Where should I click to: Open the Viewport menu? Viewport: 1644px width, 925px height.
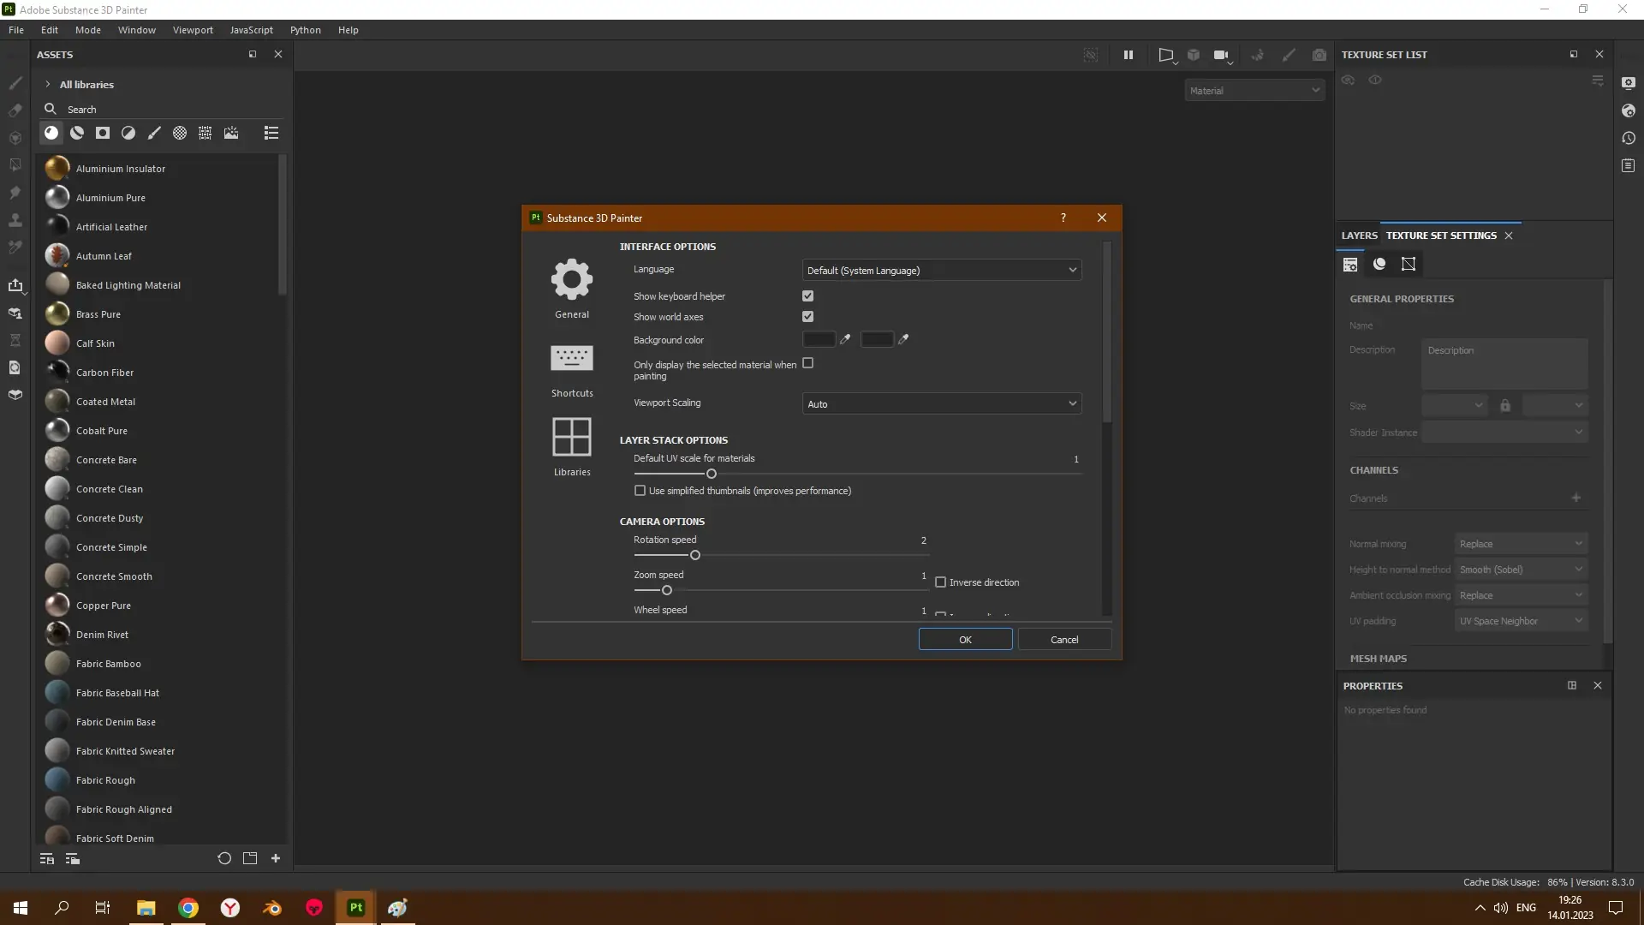[193, 30]
